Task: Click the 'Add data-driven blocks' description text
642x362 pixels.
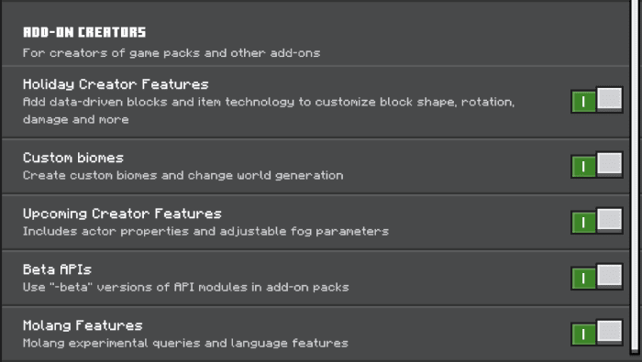Action: [269, 111]
